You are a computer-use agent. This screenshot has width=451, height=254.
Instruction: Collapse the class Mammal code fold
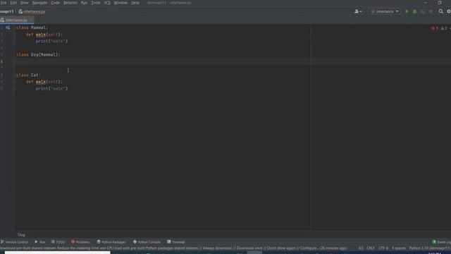pos(14,28)
